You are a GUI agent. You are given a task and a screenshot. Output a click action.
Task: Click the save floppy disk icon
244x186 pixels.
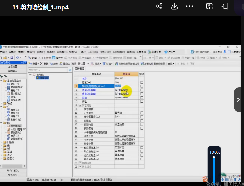point(12,58)
